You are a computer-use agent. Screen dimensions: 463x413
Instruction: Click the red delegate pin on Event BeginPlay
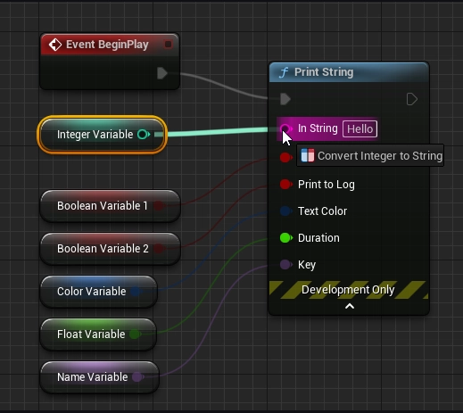pyautogui.click(x=168, y=45)
